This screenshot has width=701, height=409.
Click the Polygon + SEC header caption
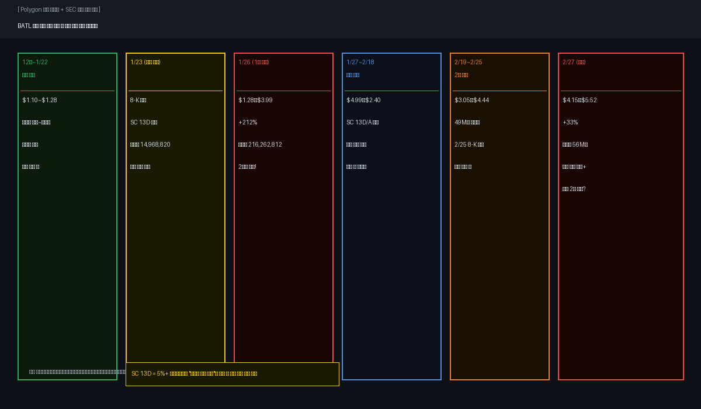pyautogui.click(x=59, y=10)
